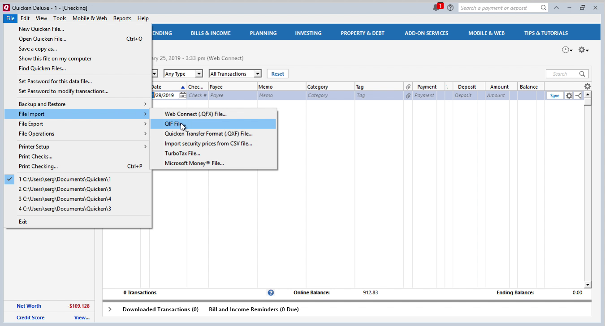Open recent file Documents\Quicken\5
Screen dimensions: 605x326
[x=78, y=189]
